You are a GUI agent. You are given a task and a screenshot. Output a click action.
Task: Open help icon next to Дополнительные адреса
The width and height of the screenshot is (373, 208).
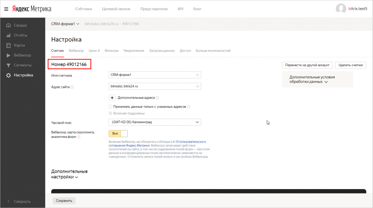click(157, 98)
